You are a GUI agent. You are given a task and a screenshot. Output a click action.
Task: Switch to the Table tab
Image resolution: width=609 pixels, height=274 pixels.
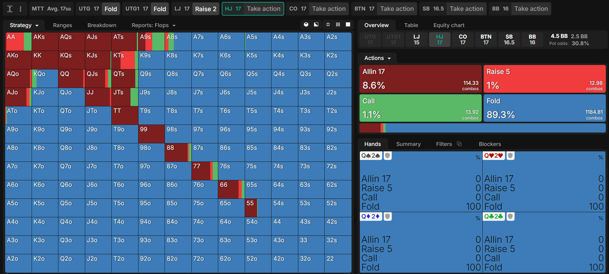click(x=411, y=25)
